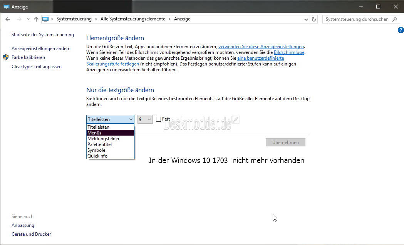404x245 pixels.
Task: Select Menüs in the dropdown list
Action: [x=110, y=133]
